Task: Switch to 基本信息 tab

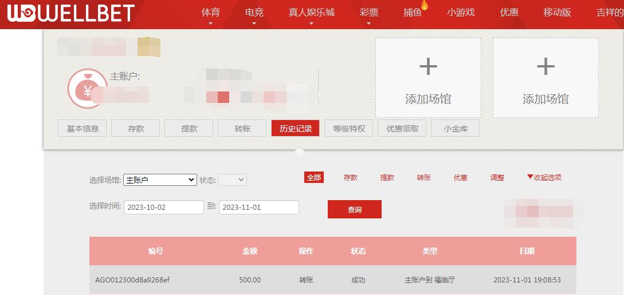Action: [x=83, y=128]
